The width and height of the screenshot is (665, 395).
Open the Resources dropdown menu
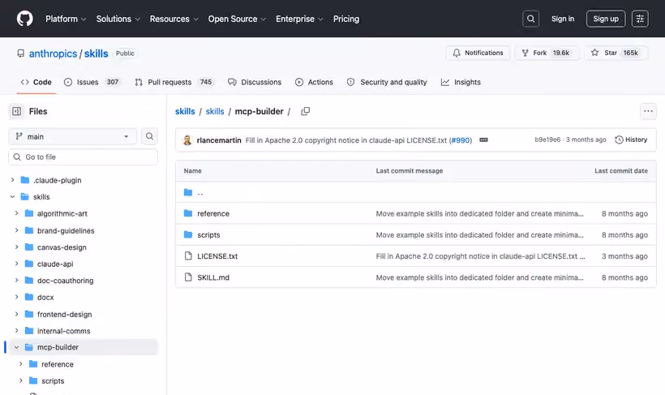[x=174, y=19]
